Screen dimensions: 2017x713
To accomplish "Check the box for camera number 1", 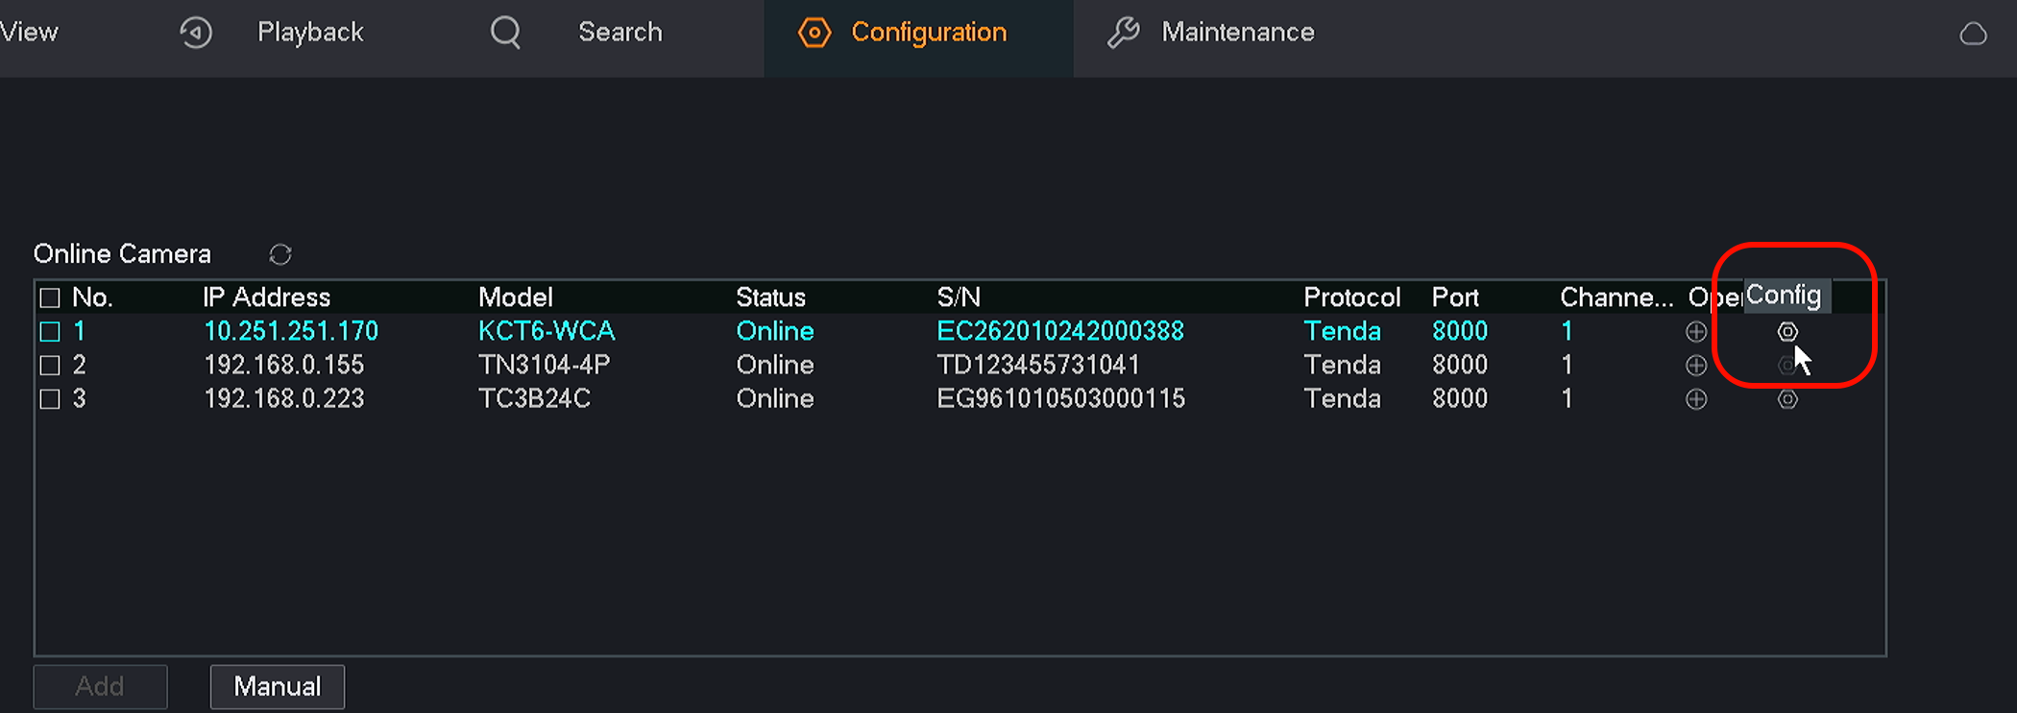I will point(50,332).
